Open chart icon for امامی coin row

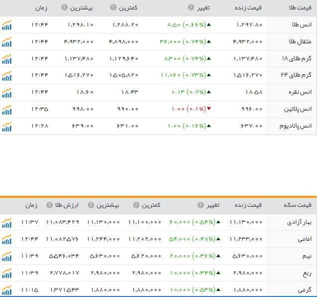[x=6, y=239]
